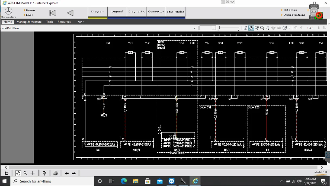Expand the steering wheel dropdown arrow

(290, 28)
